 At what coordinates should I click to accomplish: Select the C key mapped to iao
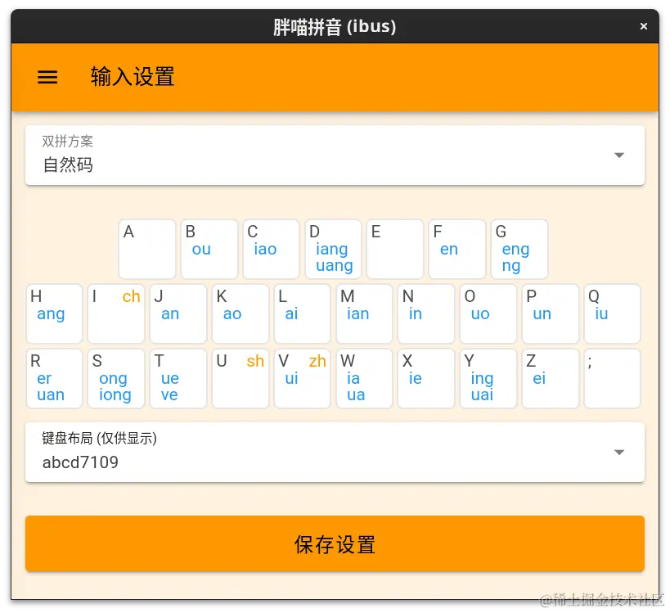coord(271,249)
